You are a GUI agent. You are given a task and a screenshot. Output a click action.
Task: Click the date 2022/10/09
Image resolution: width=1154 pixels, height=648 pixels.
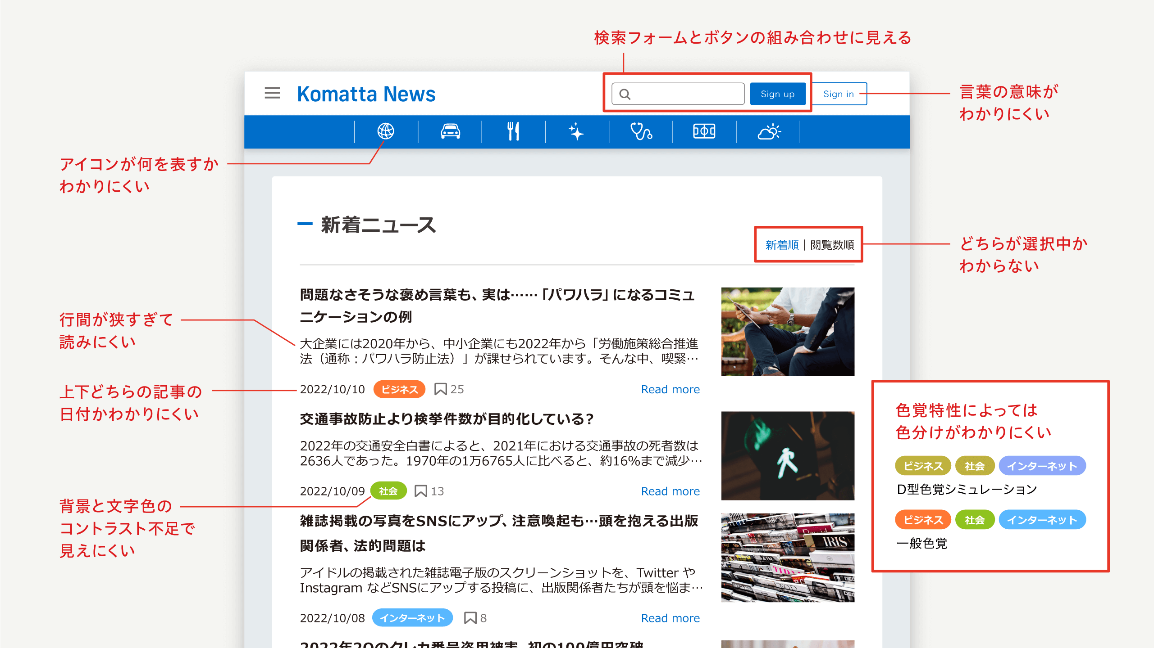coord(332,491)
